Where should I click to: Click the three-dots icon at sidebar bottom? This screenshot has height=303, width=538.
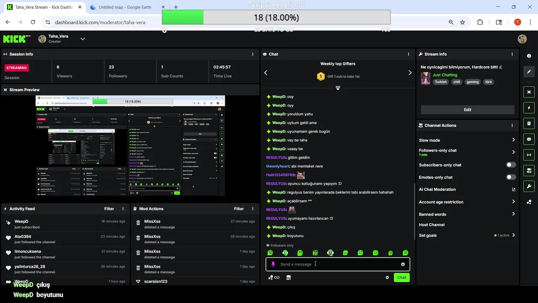pos(529,202)
